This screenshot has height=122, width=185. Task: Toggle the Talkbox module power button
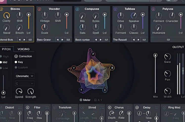115,9
